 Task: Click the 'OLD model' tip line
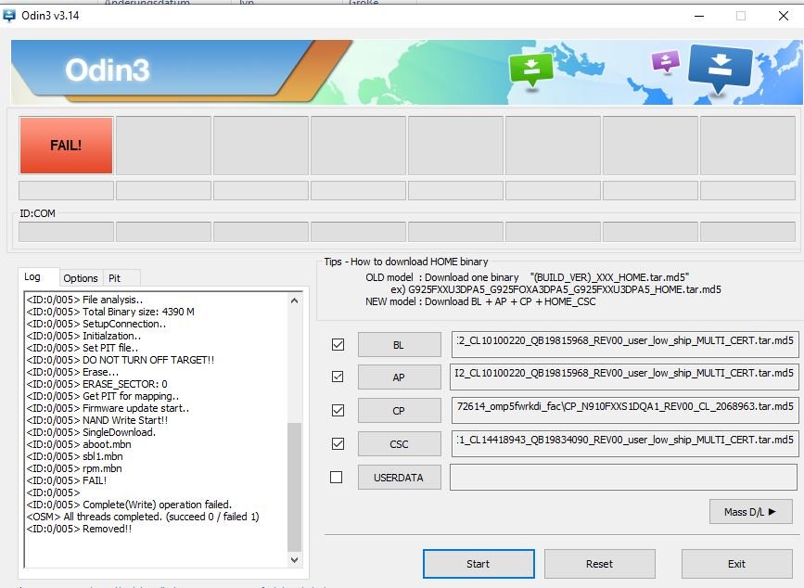[x=527, y=277]
